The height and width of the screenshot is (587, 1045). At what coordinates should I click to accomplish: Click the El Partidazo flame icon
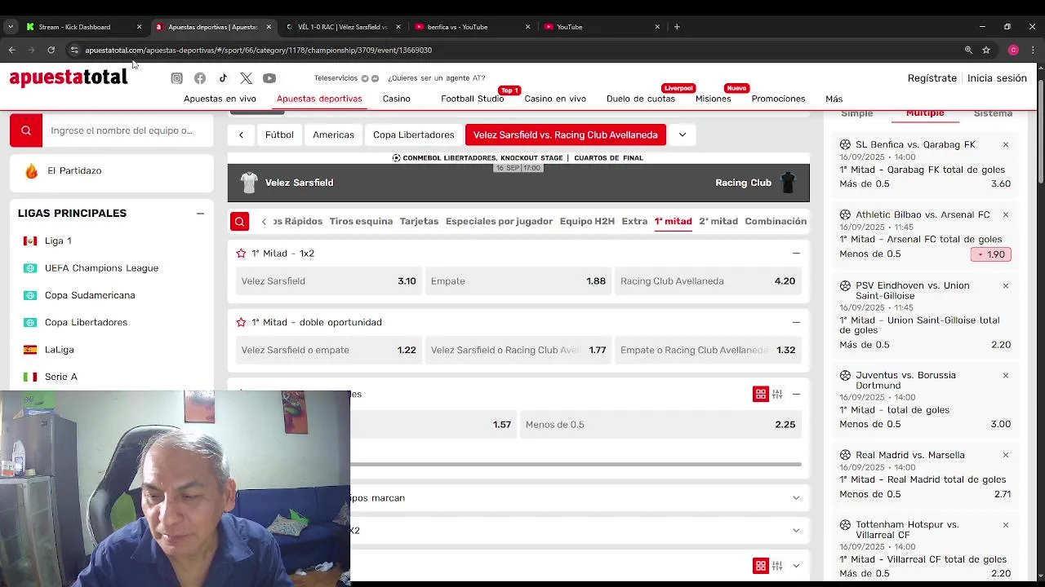click(31, 170)
